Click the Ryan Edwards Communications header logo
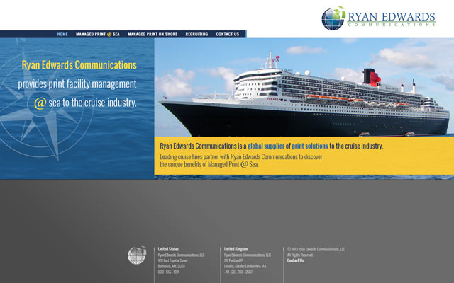The image size is (454, 283). [378, 18]
